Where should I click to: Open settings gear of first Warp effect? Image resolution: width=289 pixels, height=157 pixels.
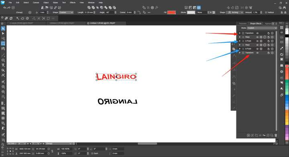tap(261, 37)
